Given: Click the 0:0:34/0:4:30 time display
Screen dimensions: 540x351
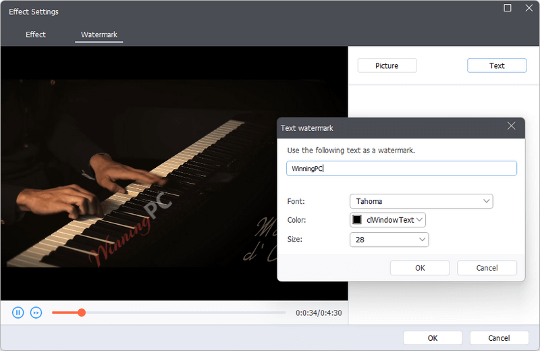Looking at the screenshot, I should click(319, 313).
